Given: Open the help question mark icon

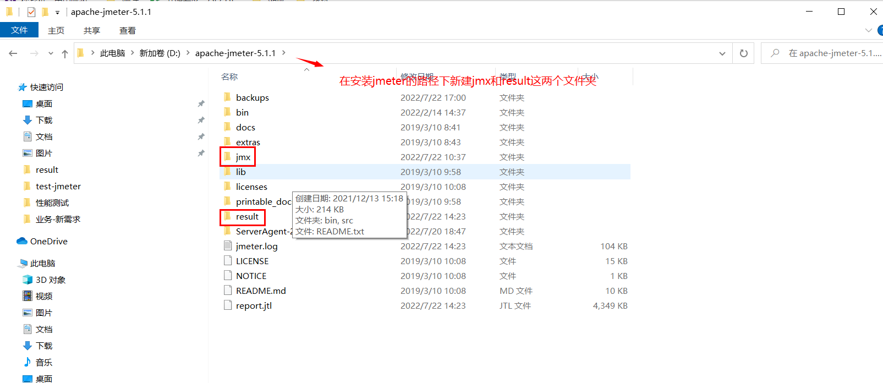Looking at the screenshot, I should (880, 30).
